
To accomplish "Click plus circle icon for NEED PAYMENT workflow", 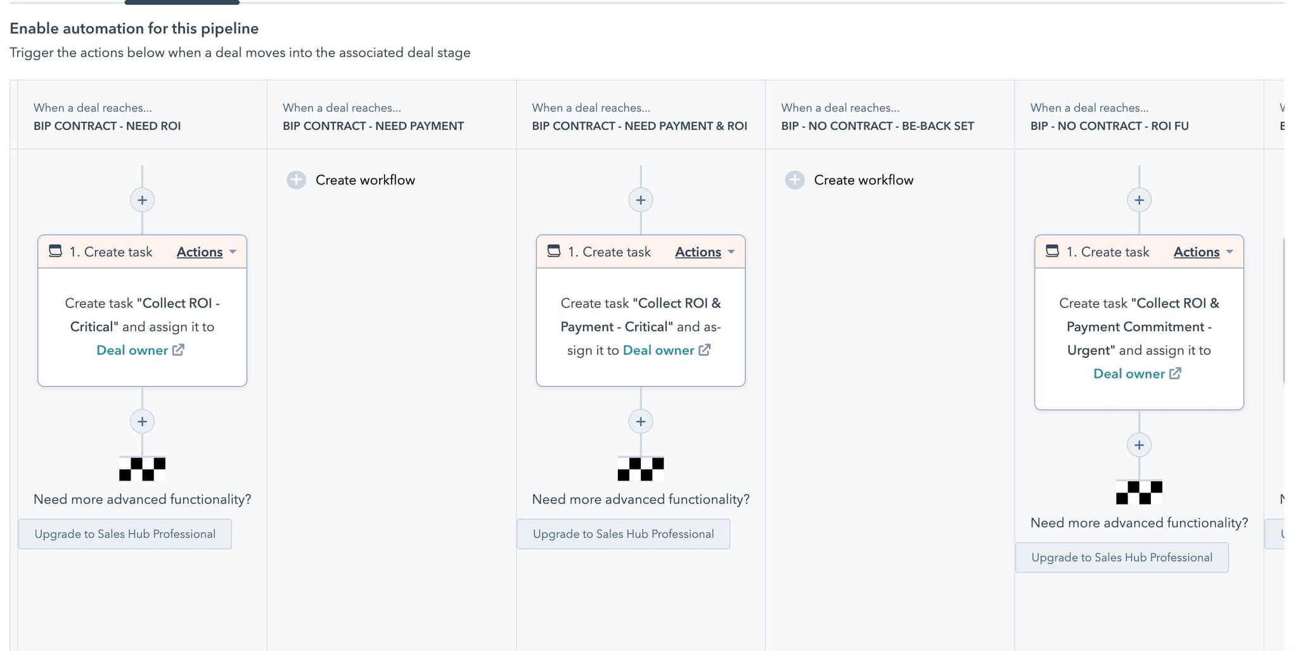I will coord(296,180).
